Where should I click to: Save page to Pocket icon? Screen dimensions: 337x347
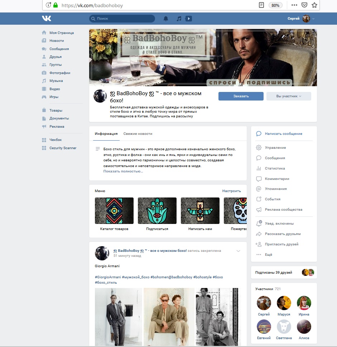pyautogui.click(x=304, y=5)
